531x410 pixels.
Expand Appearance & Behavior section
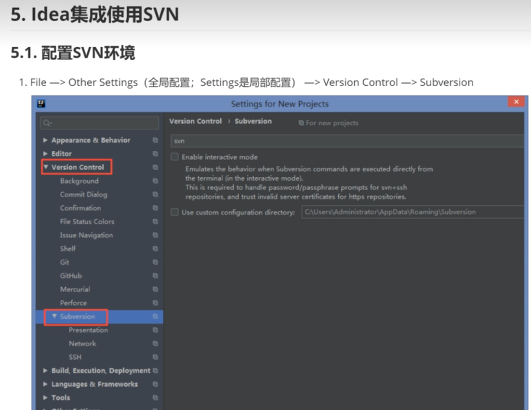click(45, 140)
